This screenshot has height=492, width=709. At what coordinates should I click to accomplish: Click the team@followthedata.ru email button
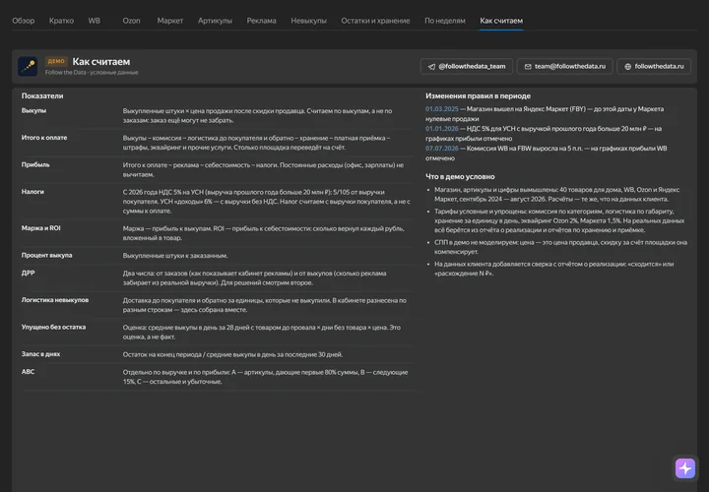pos(565,66)
